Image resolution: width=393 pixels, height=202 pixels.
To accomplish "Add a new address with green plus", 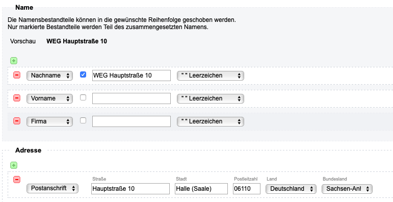I will (14, 165).
